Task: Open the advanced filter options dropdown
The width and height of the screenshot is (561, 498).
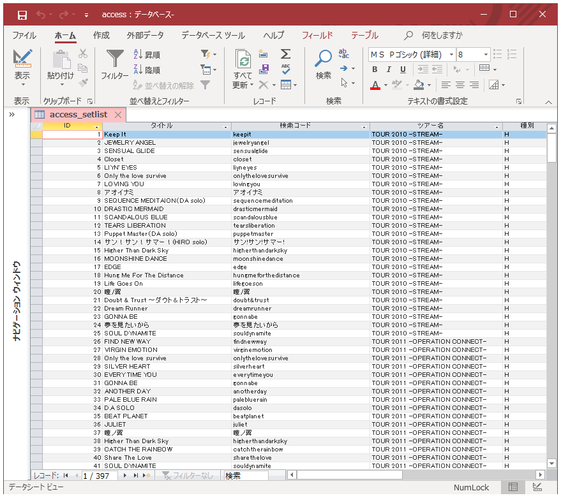Action: (x=209, y=70)
